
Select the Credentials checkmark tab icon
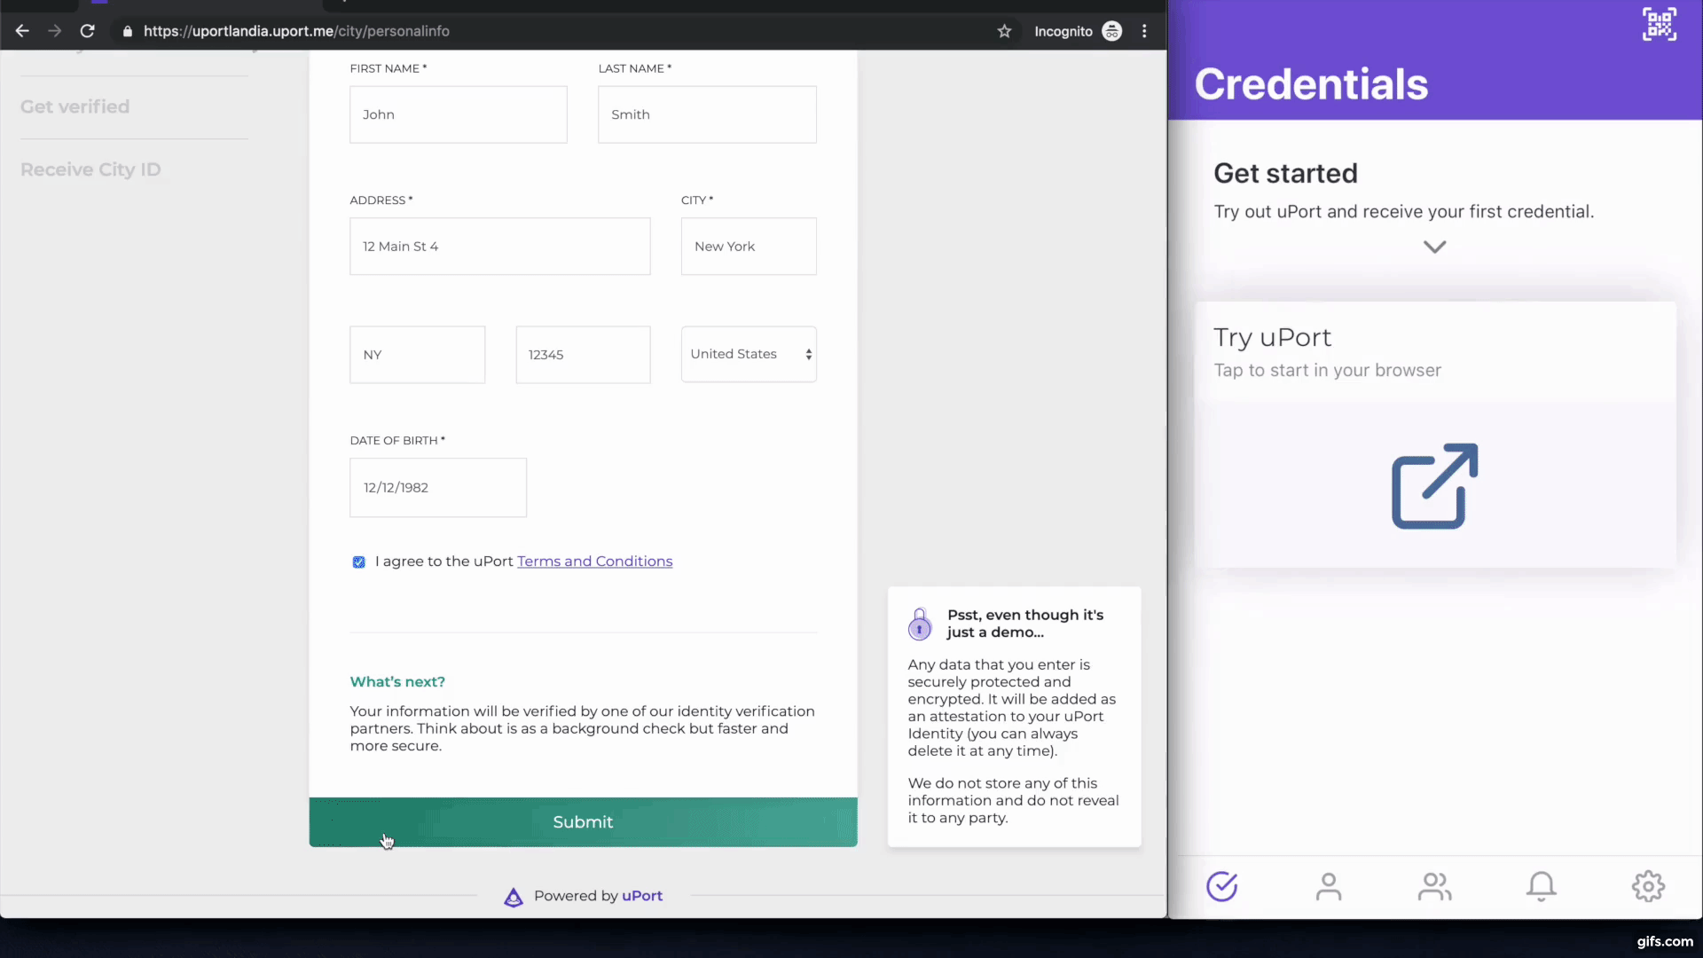(1221, 886)
